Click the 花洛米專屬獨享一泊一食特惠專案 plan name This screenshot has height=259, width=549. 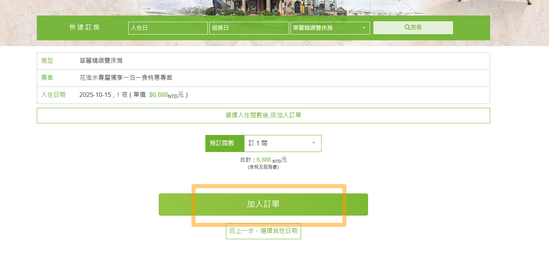[x=126, y=78]
